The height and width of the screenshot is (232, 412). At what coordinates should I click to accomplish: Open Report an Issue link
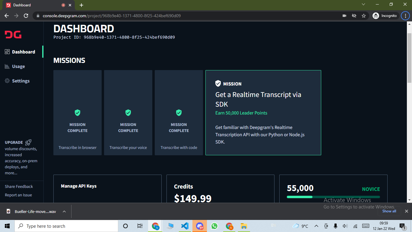click(18, 195)
